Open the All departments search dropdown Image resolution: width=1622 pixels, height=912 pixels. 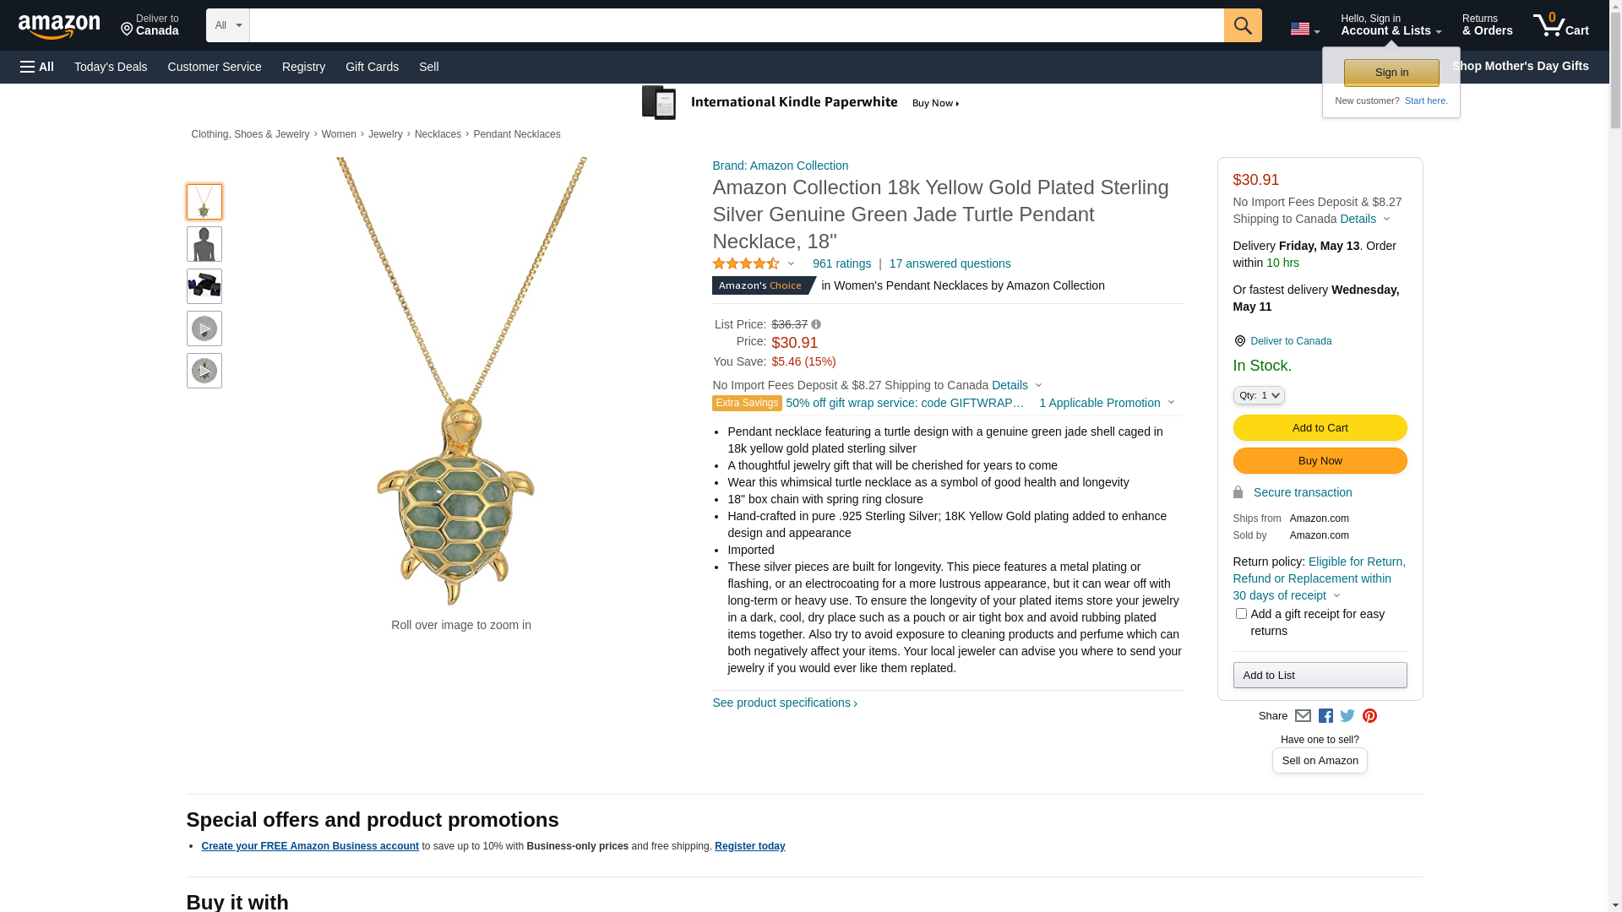pos(227,25)
